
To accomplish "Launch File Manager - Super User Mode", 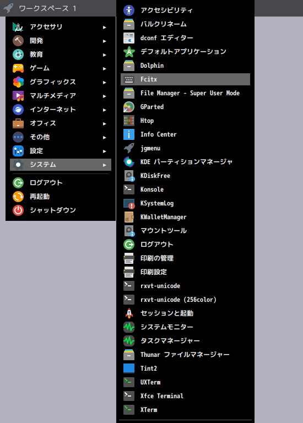I will 185,93.
